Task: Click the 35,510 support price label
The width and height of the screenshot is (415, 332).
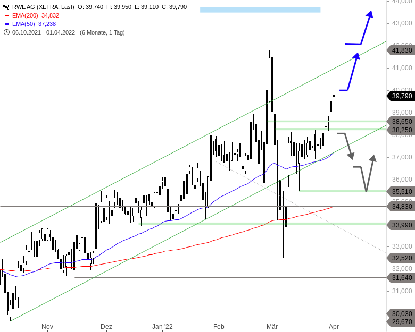Action: point(401,191)
